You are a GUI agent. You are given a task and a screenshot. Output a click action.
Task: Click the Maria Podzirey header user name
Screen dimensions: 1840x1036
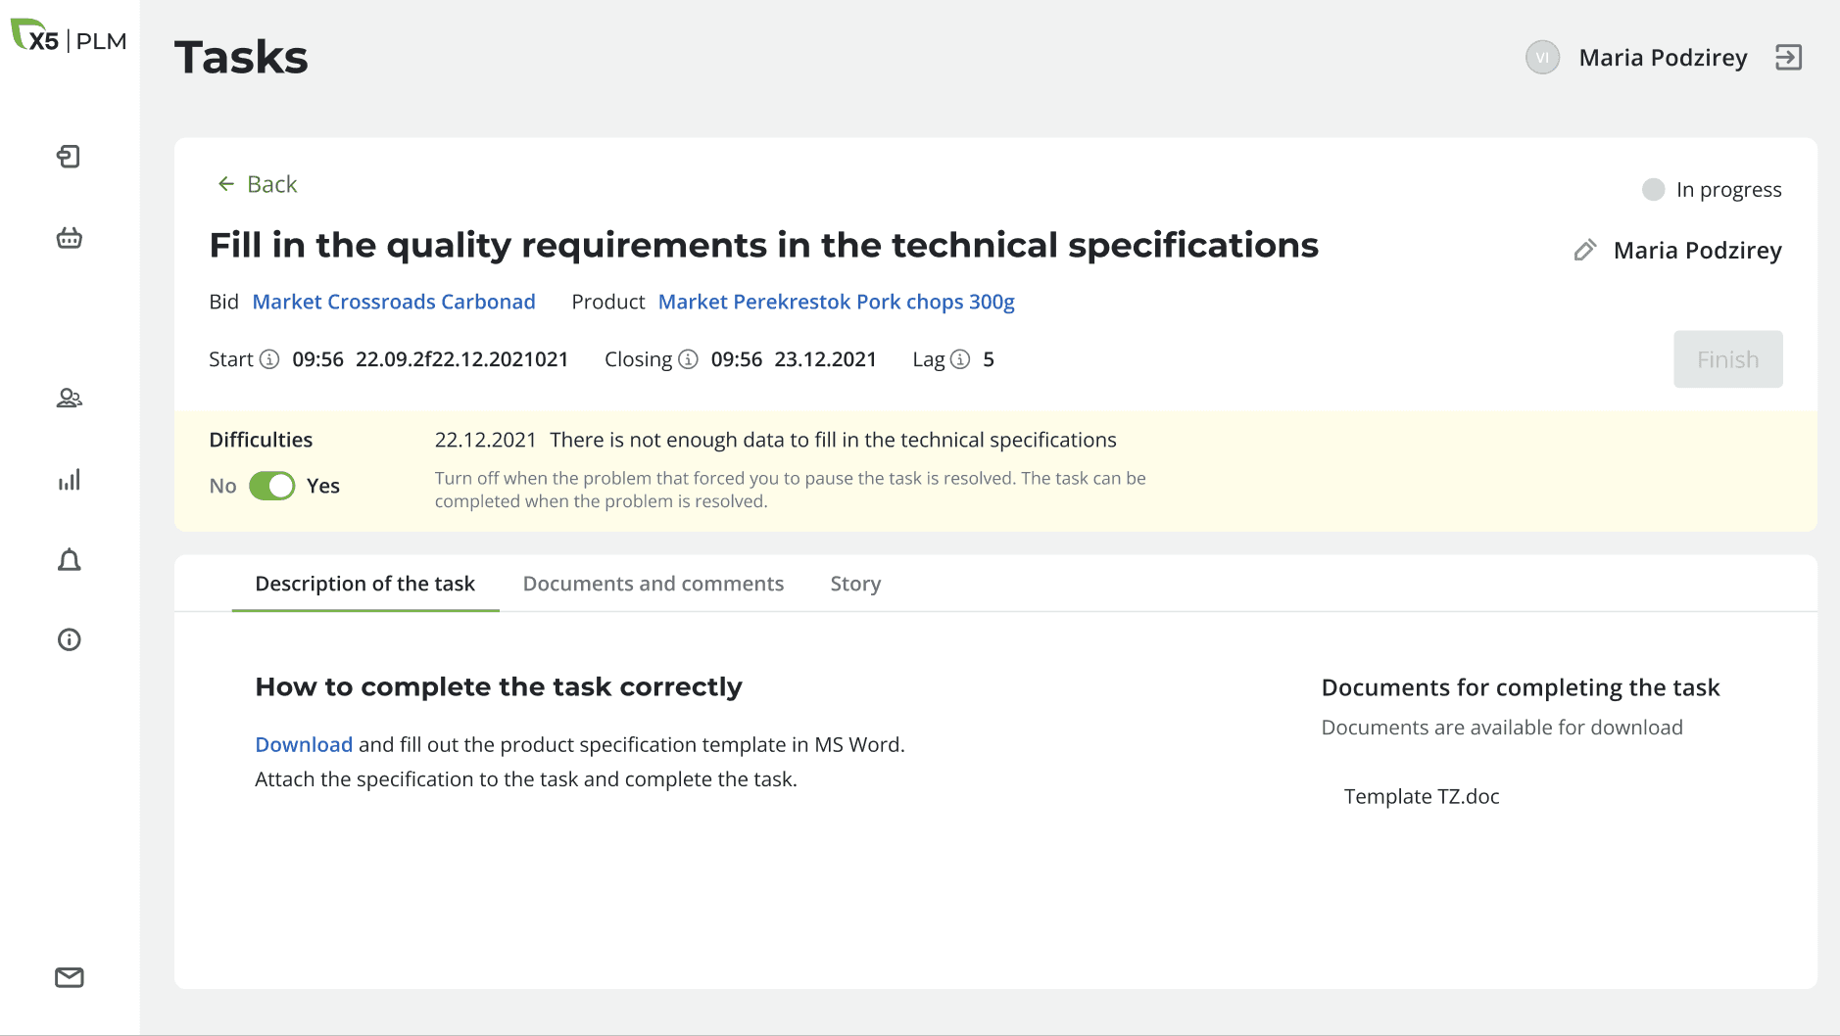pos(1663,58)
